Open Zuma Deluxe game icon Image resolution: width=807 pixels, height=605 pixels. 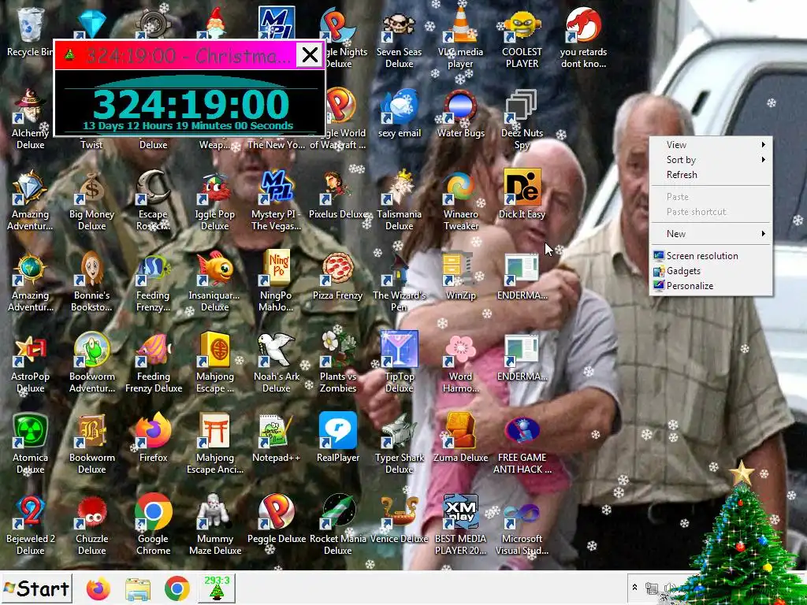pos(460,437)
